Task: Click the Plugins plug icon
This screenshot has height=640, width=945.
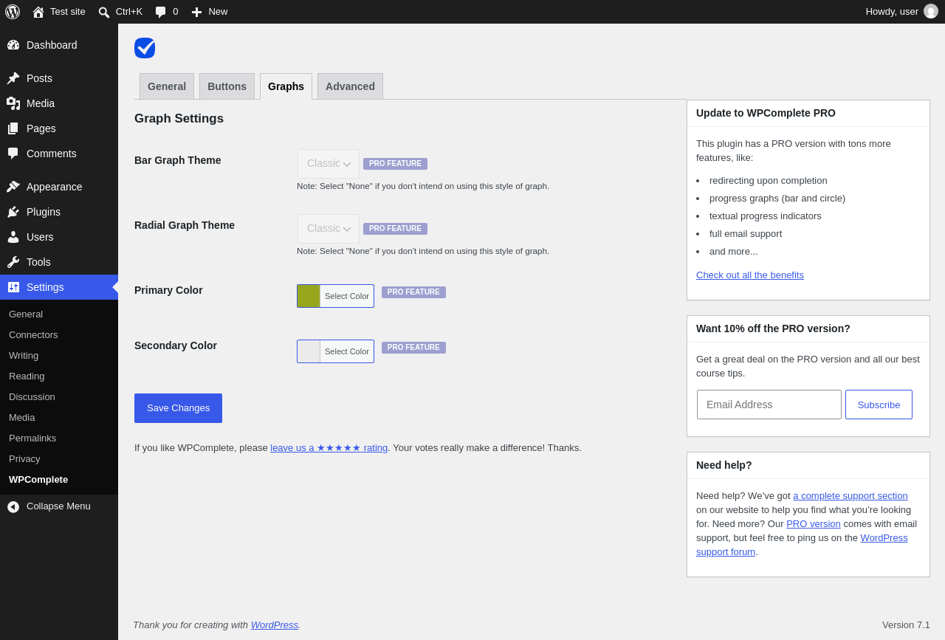Action: 13,212
